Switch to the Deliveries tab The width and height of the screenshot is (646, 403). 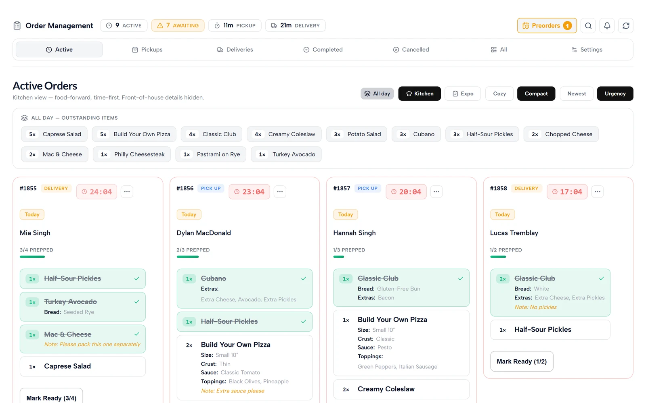coord(235,50)
